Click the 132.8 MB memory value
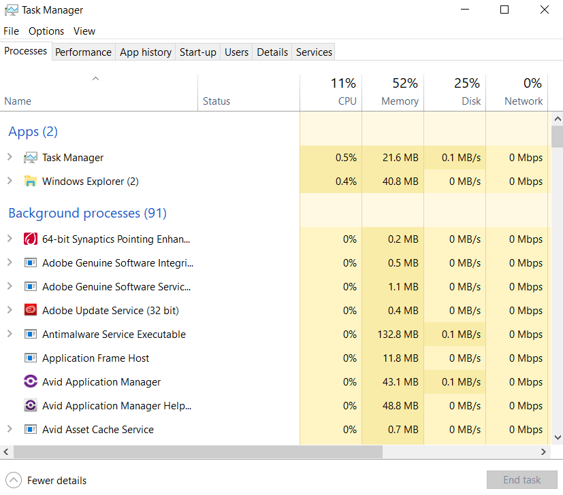The width and height of the screenshot is (563, 495). click(x=398, y=335)
